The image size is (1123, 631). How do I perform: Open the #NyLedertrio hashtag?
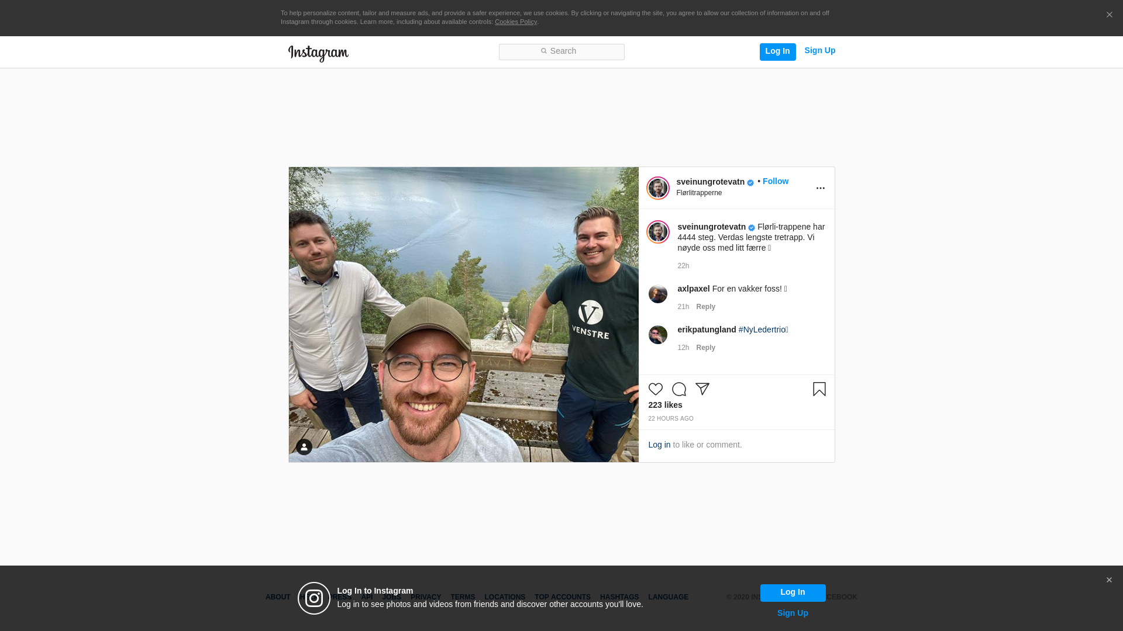pos(762,330)
